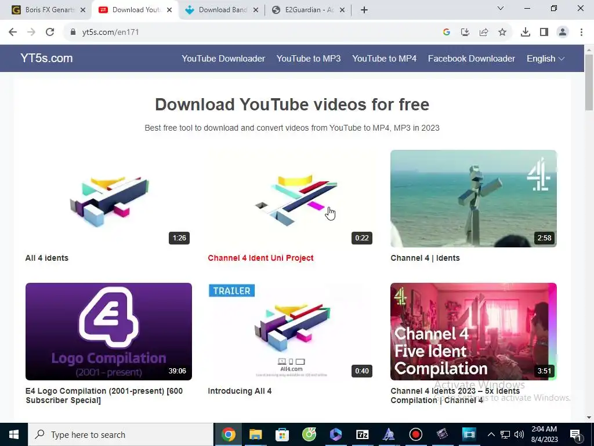The height and width of the screenshot is (446, 594).
Task: Switch to Download Band tab
Action: [x=222, y=10]
